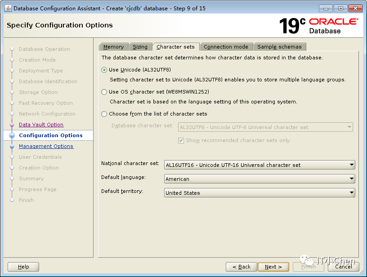Screen dimensions: 367x277
Task: Click the 'National character set:' label
Action: (130, 163)
